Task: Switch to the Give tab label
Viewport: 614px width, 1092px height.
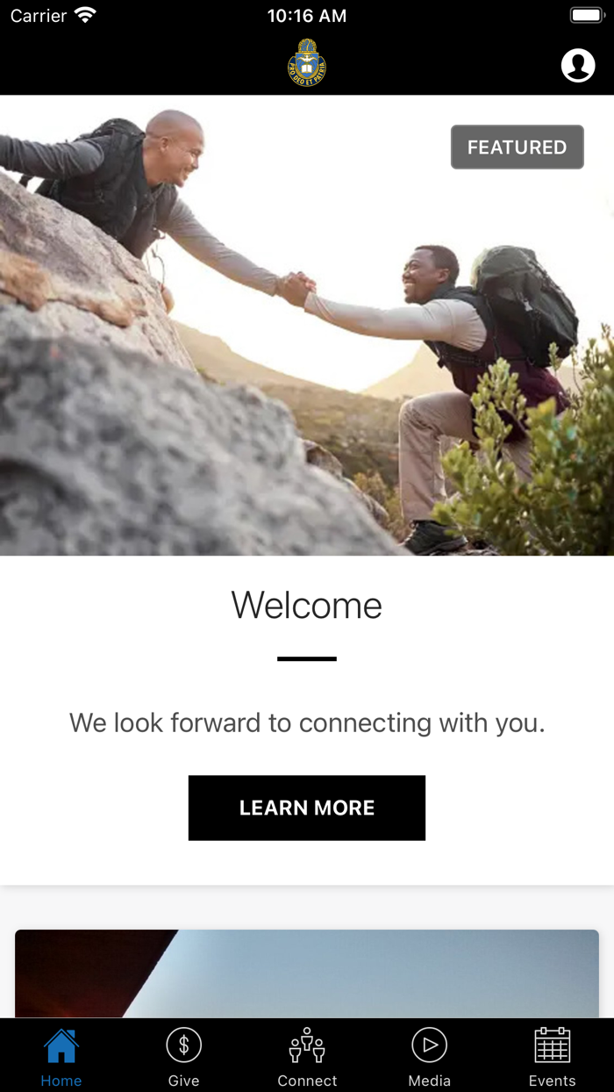Action: tap(184, 1081)
